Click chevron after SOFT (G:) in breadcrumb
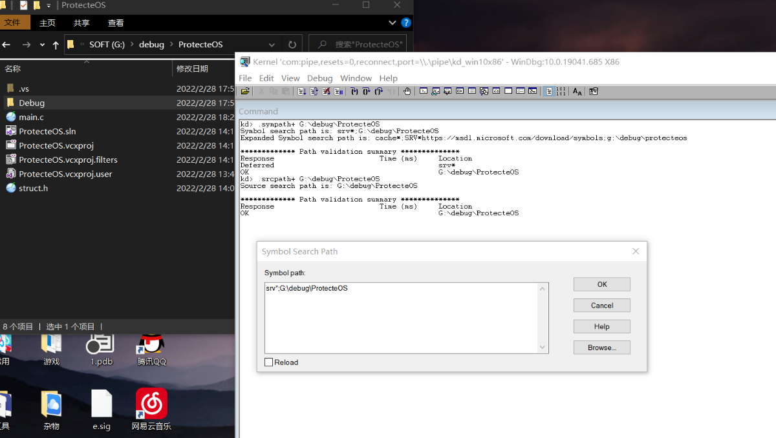The width and height of the screenshot is (776, 438). 132,45
